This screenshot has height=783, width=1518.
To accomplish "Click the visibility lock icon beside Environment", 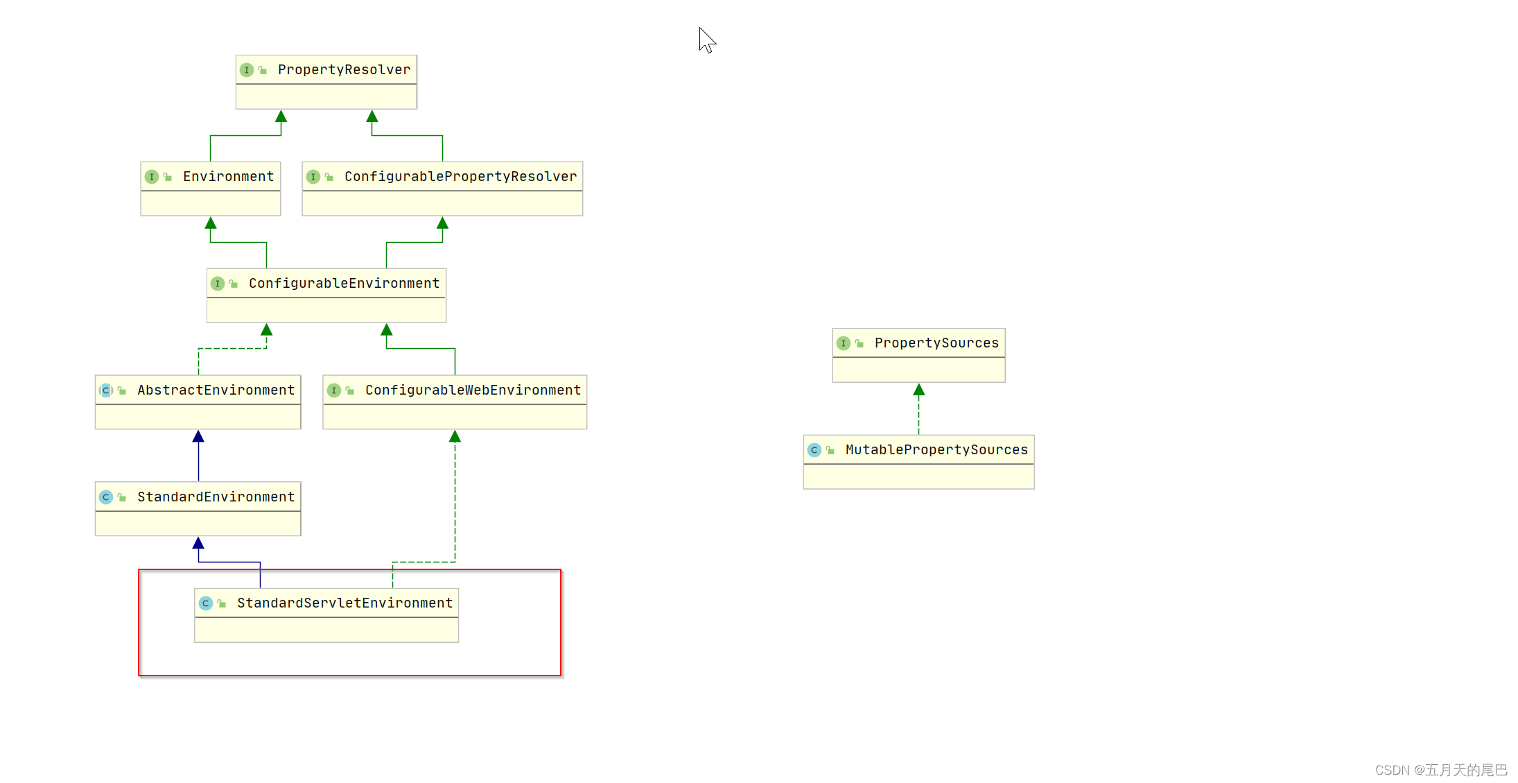I will point(167,177).
